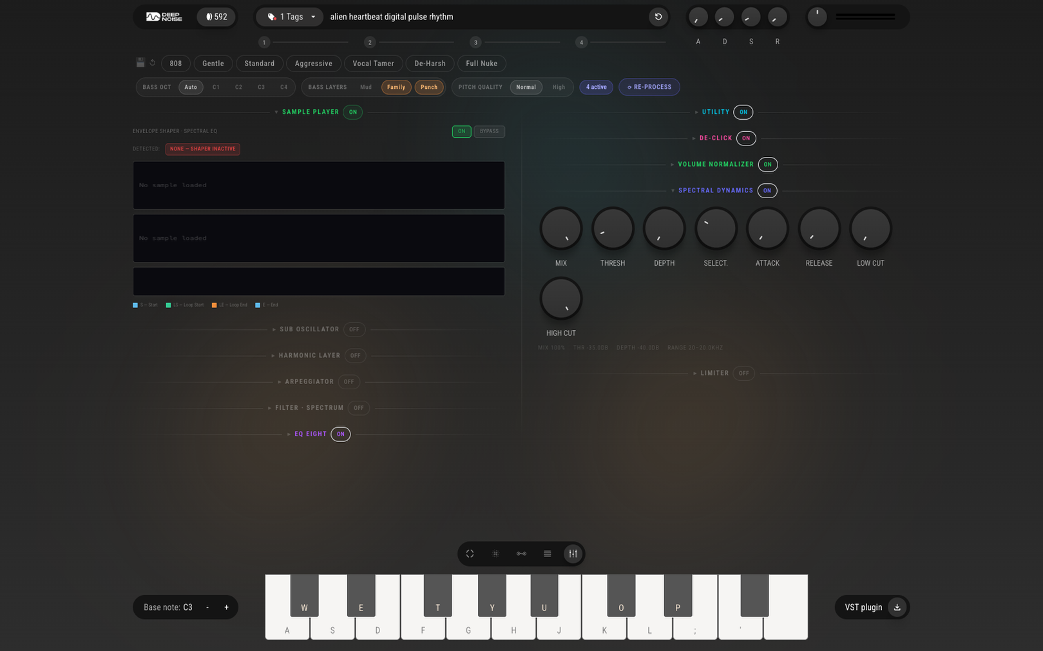Expand the De-Click section header

pyautogui.click(x=712, y=138)
